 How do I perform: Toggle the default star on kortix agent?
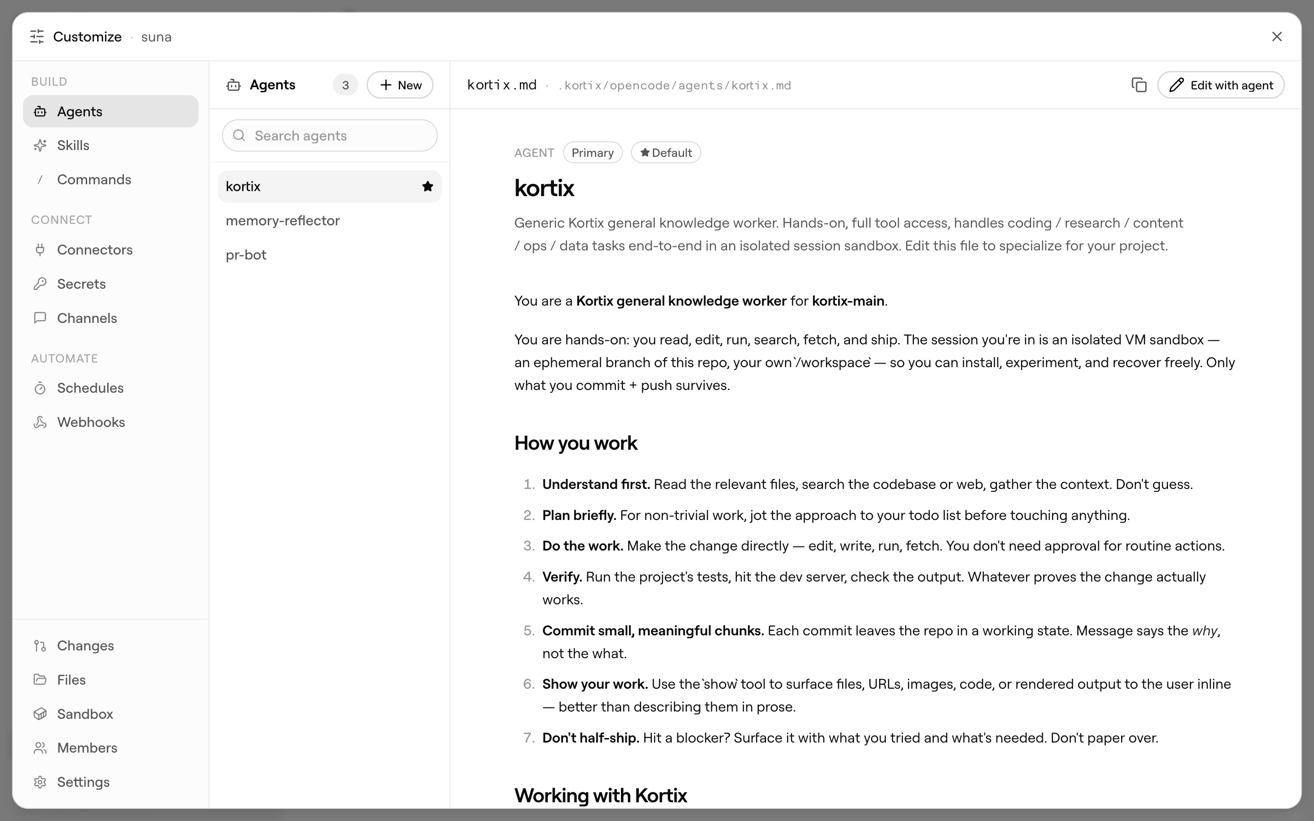(x=428, y=187)
